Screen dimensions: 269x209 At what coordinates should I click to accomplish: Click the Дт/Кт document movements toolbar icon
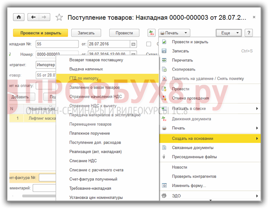(x=152, y=33)
